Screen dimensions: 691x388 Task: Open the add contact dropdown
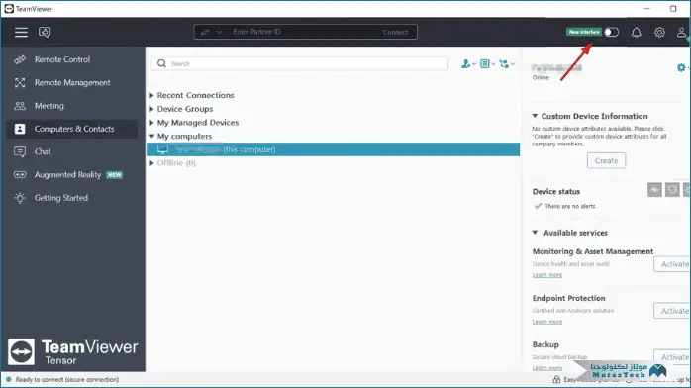468,64
